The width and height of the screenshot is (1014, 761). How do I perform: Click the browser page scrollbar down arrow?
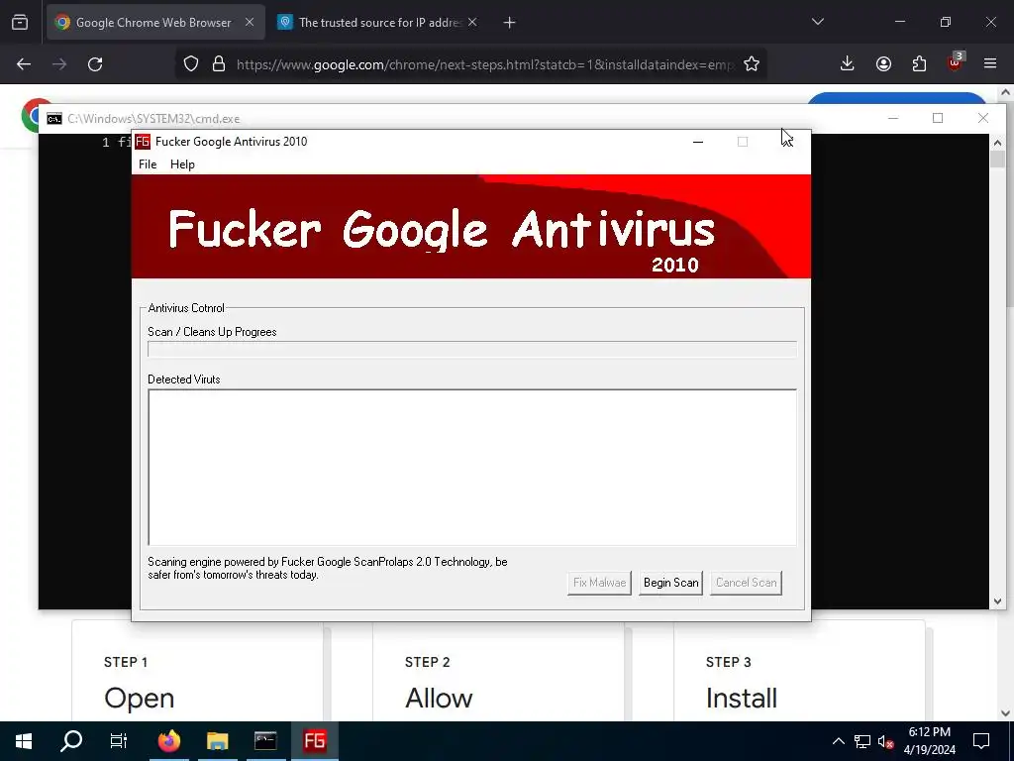pos(1006,713)
